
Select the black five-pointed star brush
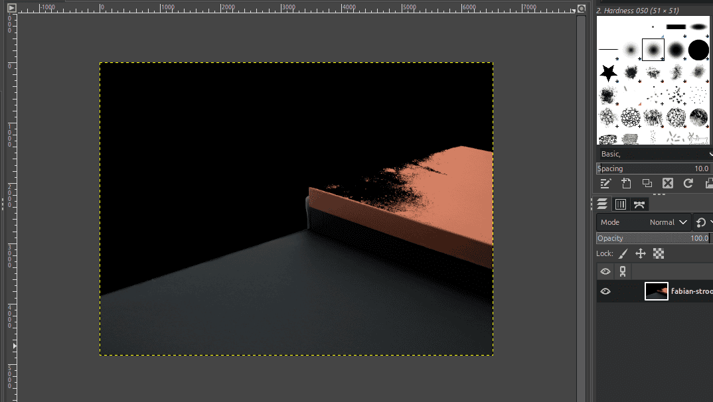609,72
